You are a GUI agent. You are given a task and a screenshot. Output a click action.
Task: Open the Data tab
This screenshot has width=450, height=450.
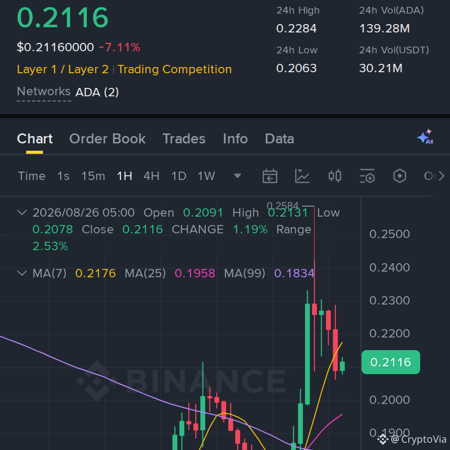pyautogui.click(x=280, y=139)
